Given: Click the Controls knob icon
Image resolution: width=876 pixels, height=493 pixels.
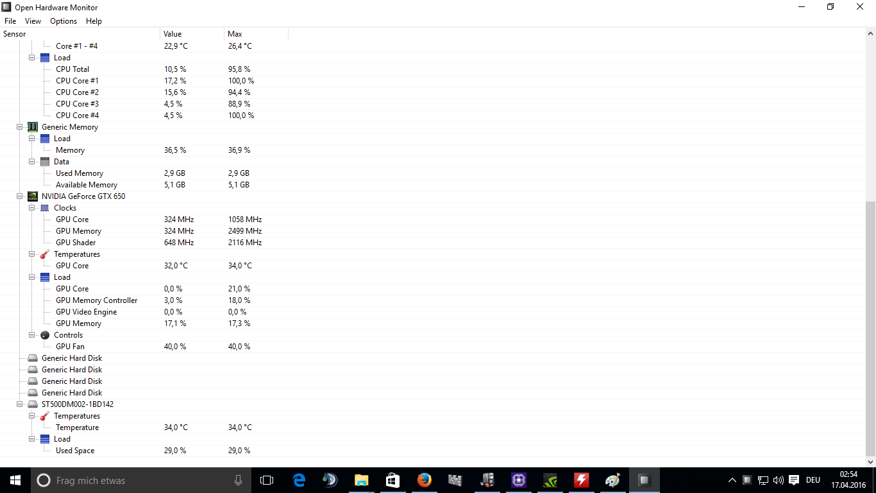Looking at the screenshot, I should coord(45,335).
